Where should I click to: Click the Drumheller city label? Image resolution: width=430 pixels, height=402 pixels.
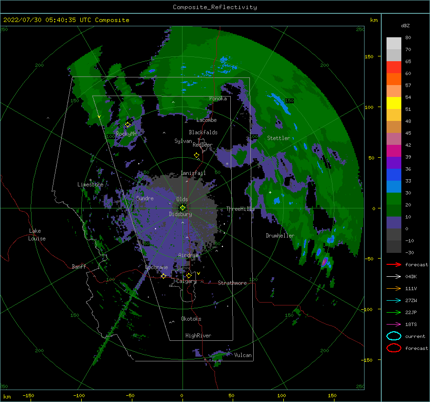pyautogui.click(x=280, y=236)
